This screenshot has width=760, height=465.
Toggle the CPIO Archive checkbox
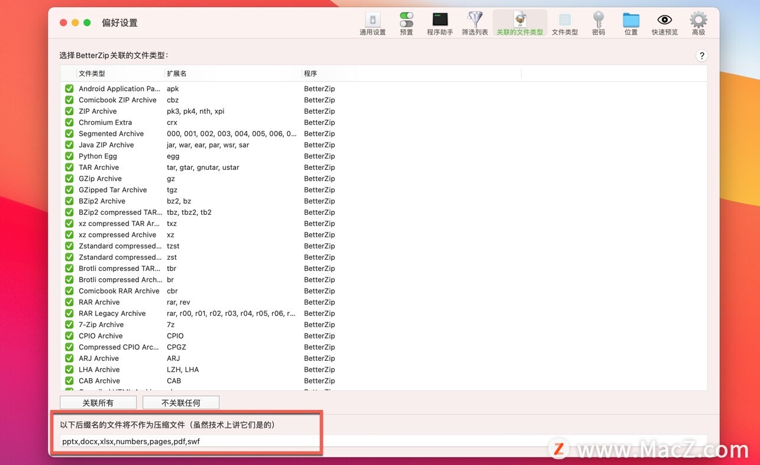(69, 336)
